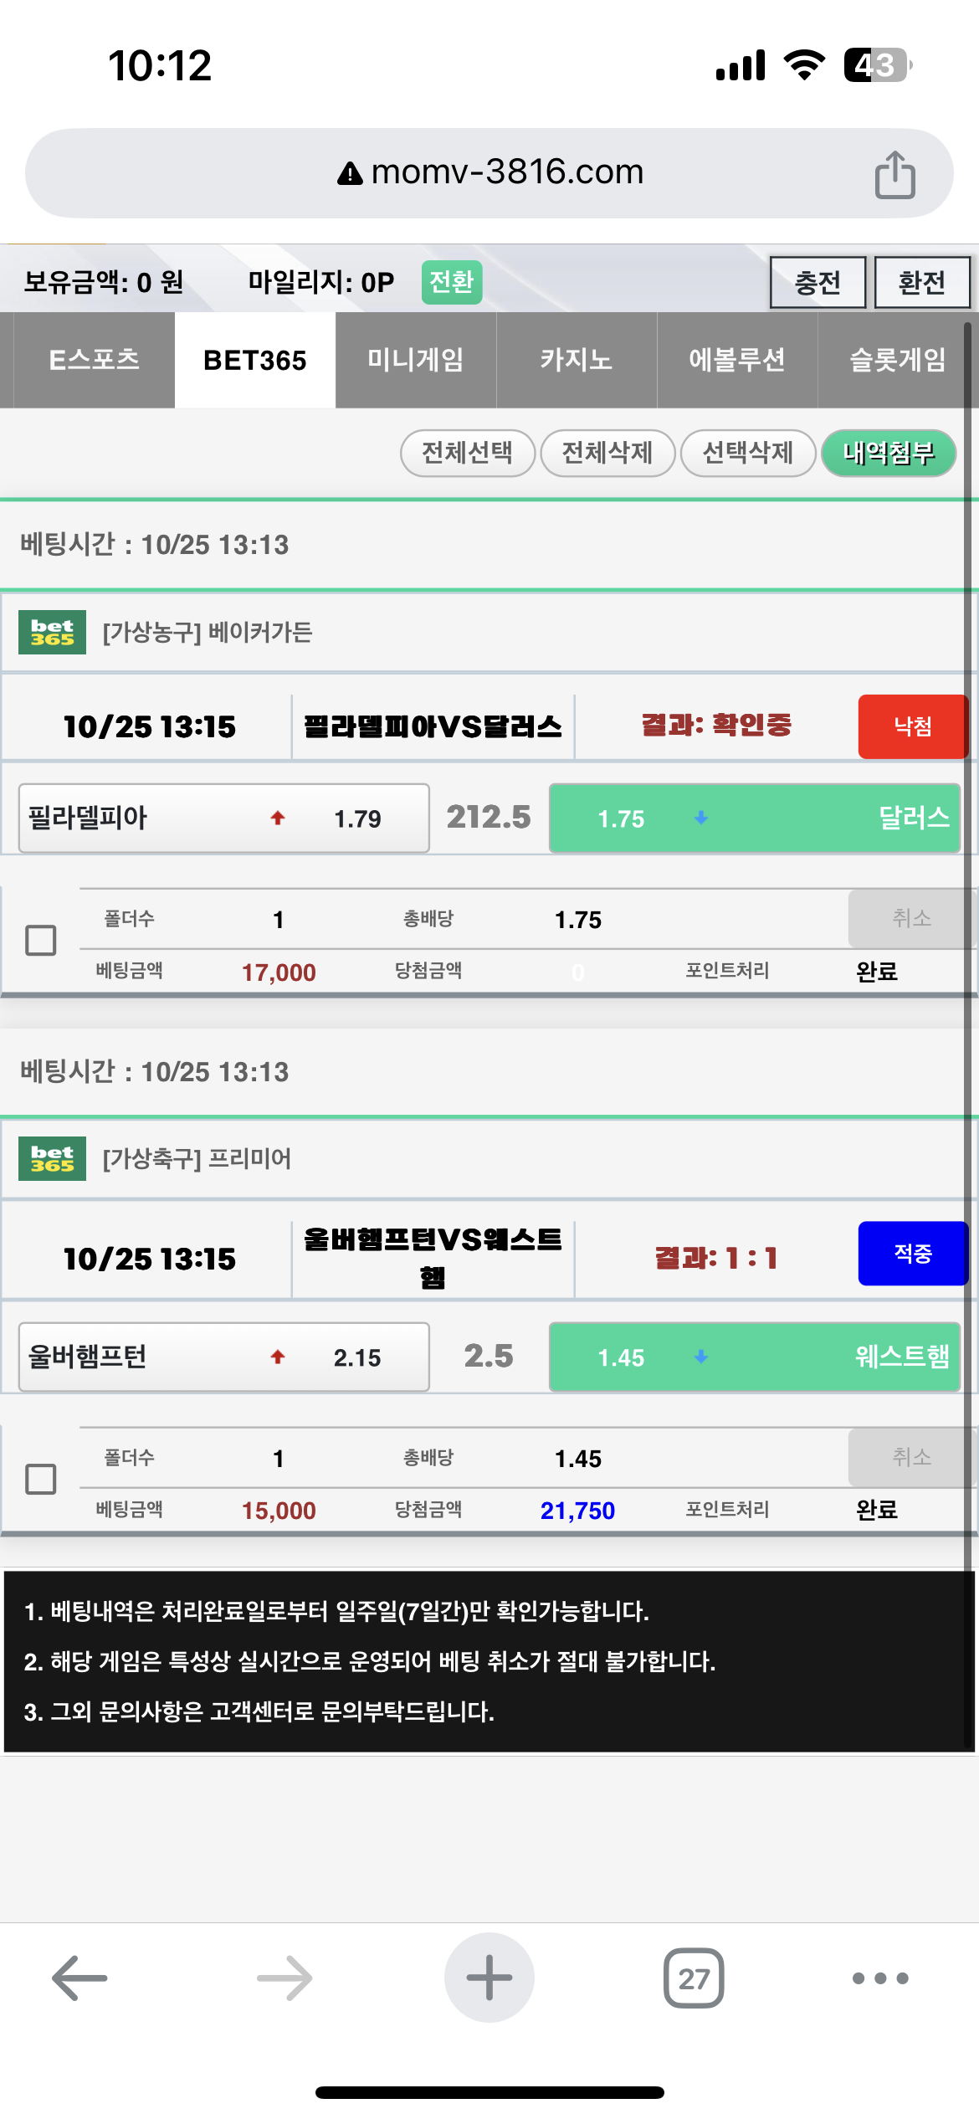Tap the green 전환 mileage button

pyautogui.click(x=452, y=282)
